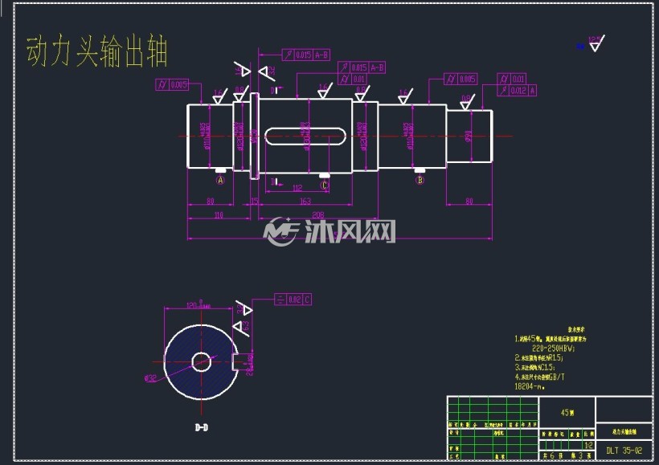Screen dimensions: 659x465
Task: Click datum label A under the shaft
Action: pyautogui.click(x=220, y=180)
